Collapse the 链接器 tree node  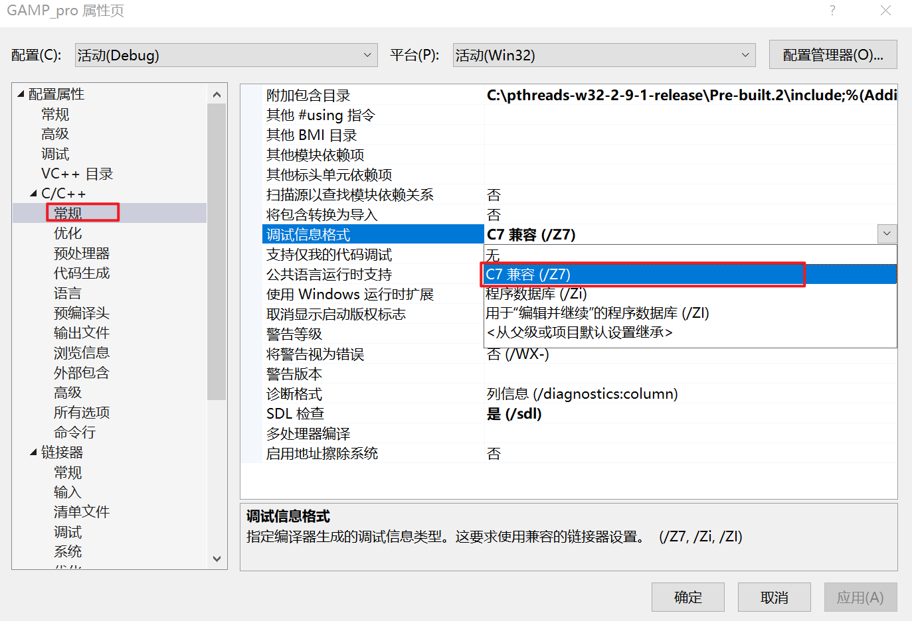click(33, 452)
